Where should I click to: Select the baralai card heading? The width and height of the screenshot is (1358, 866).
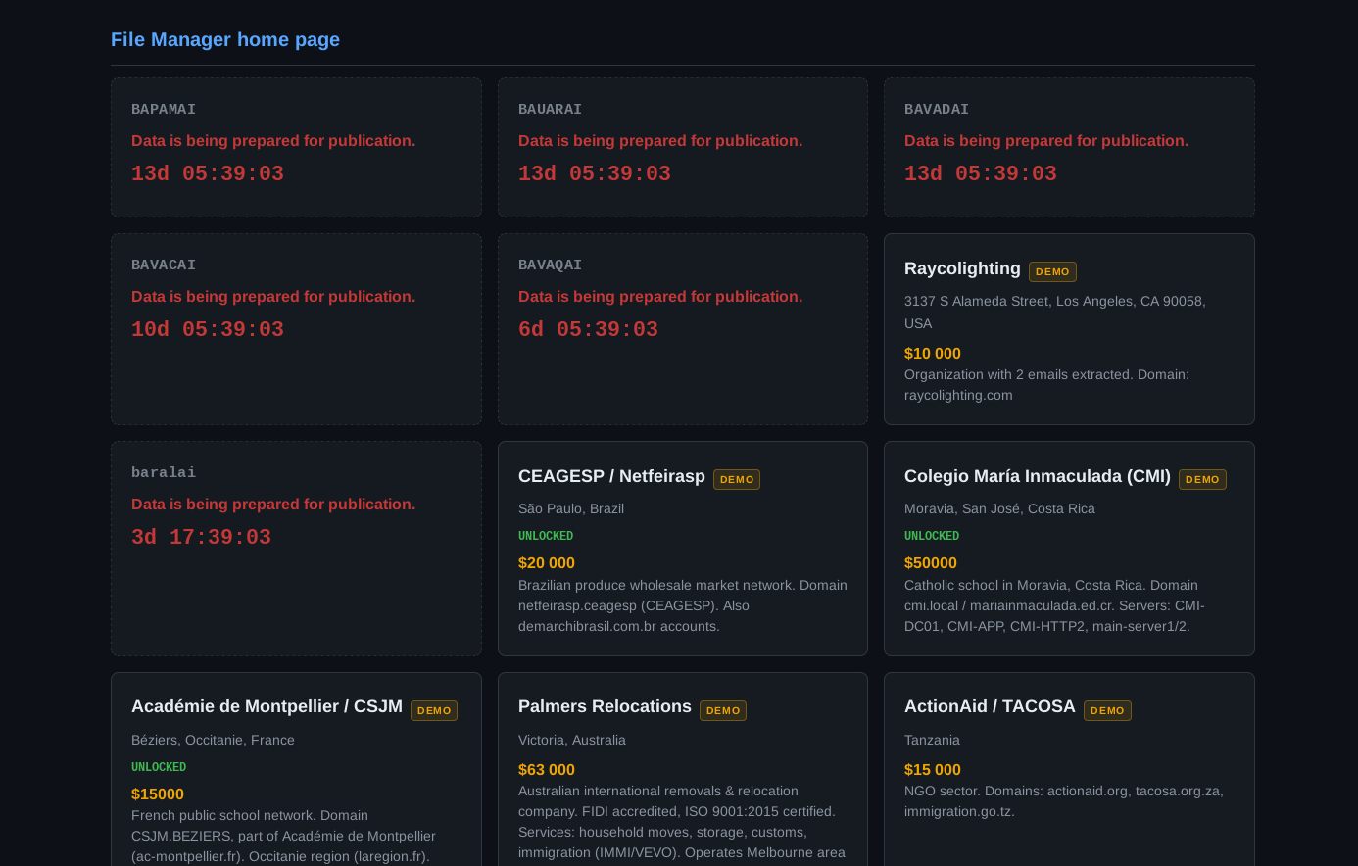164,472
